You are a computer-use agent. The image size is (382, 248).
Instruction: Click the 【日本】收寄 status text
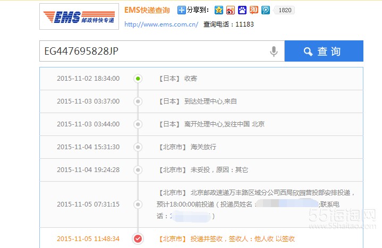[x=177, y=79]
